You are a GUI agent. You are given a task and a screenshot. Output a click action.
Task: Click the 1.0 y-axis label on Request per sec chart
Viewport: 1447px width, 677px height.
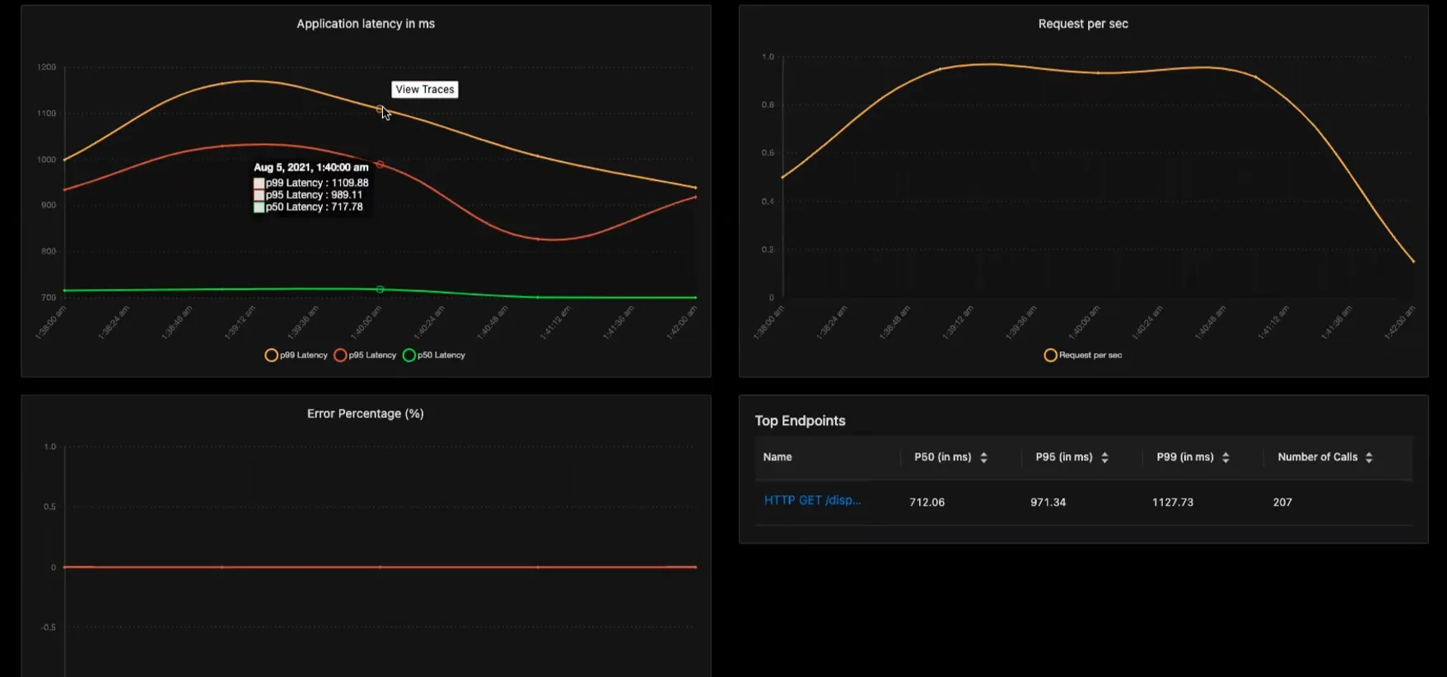[x=768, y=57]
